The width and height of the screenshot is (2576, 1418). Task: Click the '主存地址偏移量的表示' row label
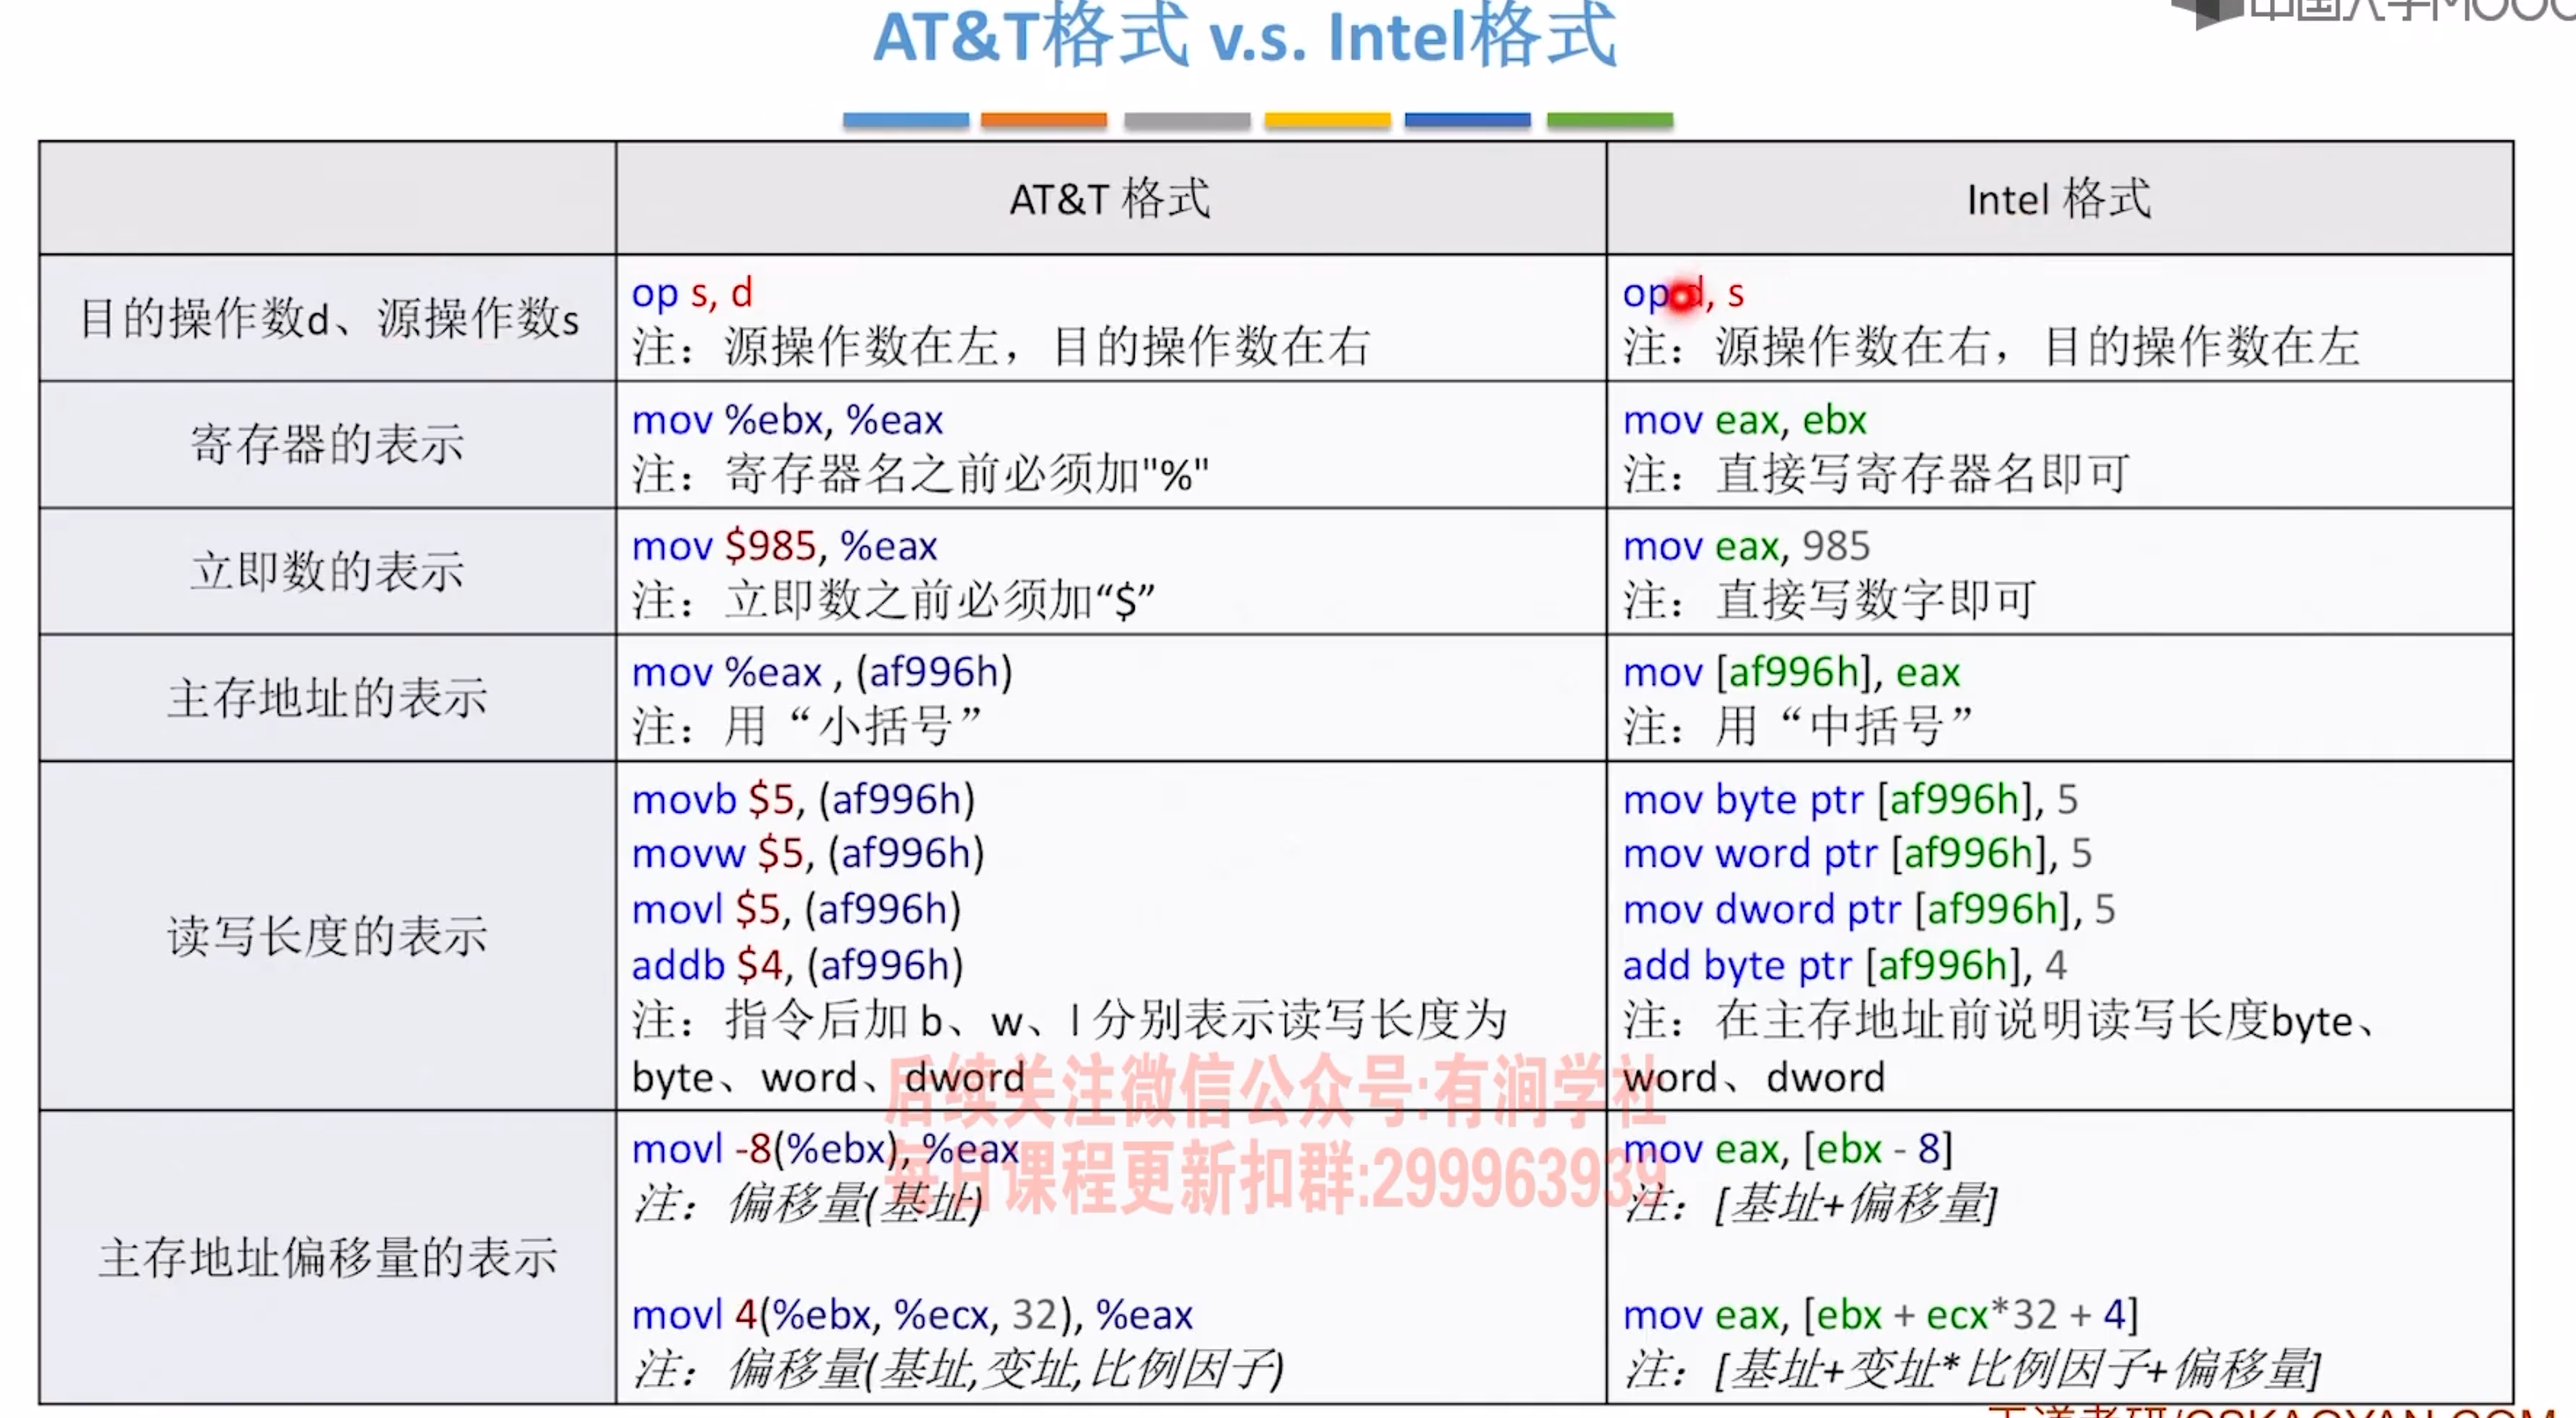tap(327, 1257)
